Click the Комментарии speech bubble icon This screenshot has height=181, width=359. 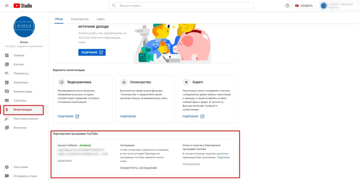(7, 92)
